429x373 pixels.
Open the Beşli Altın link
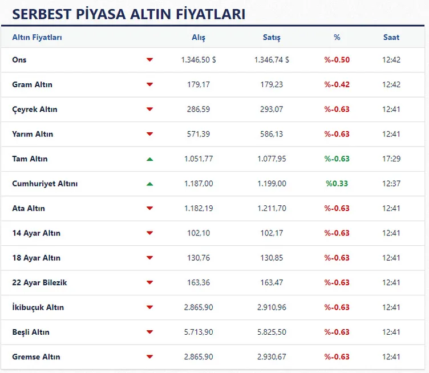(x=31, y=332)
